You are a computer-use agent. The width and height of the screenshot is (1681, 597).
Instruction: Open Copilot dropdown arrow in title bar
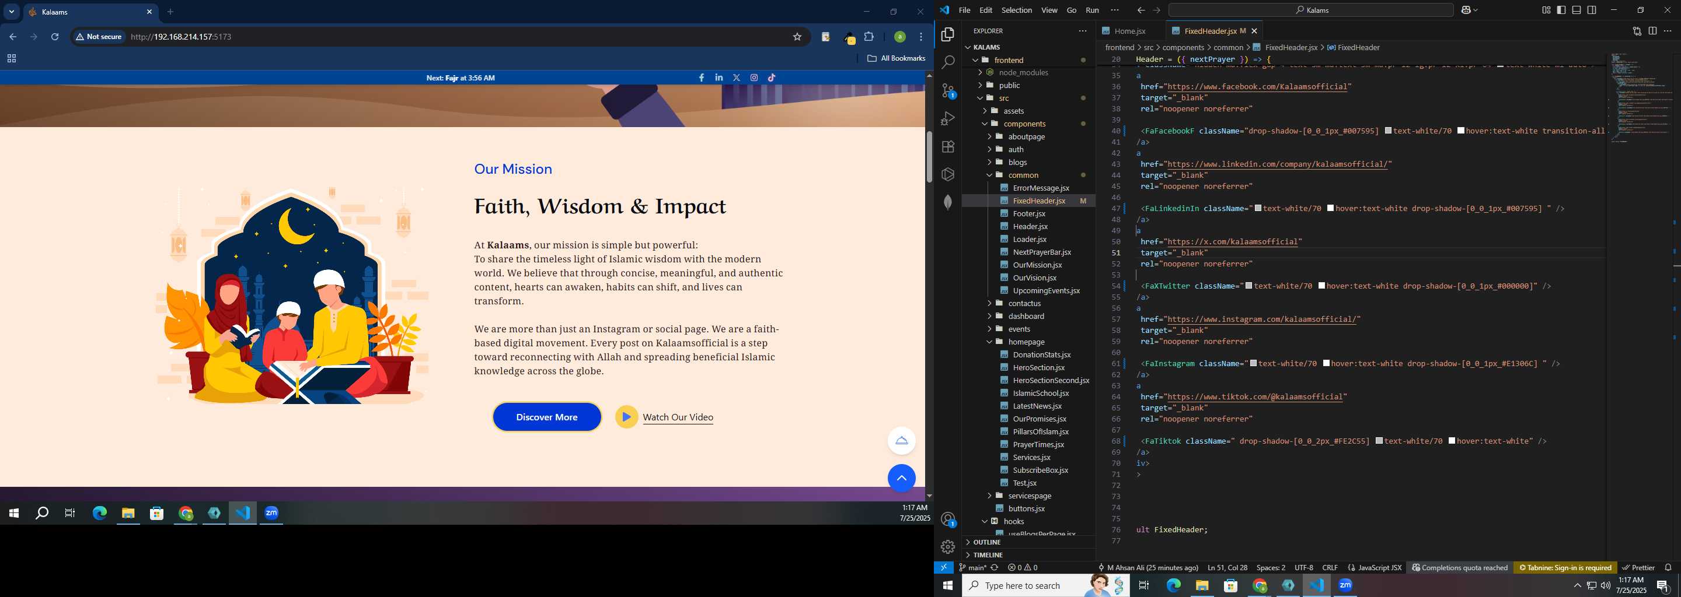click(1476, 10)
